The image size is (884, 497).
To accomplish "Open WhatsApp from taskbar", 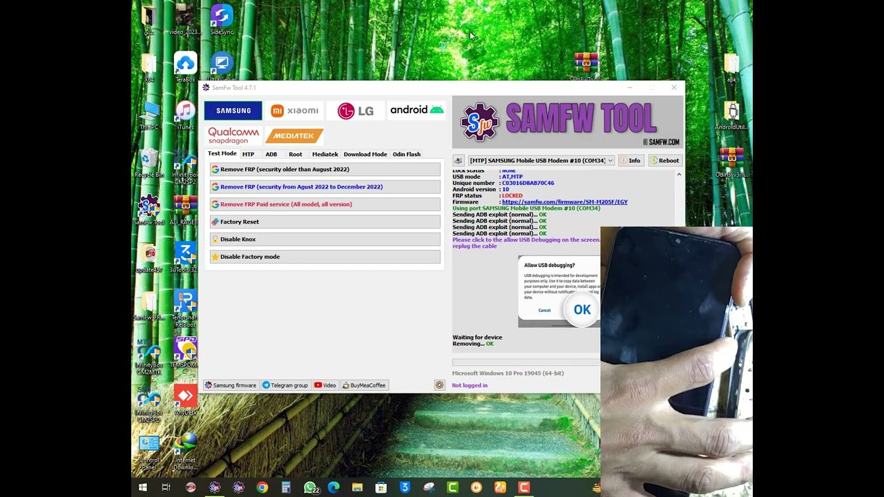I will click(310, 487).
